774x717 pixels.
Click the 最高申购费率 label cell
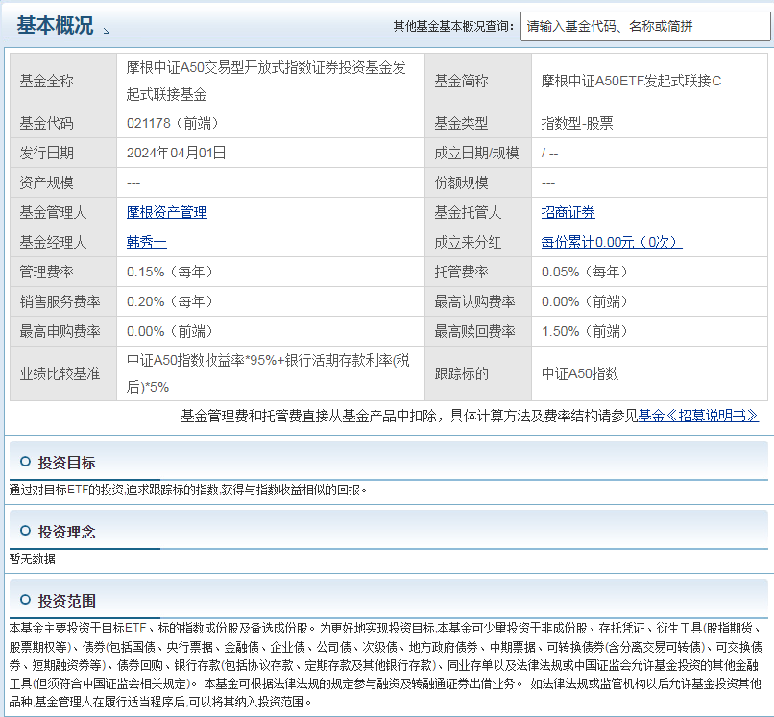click(63, 331)
